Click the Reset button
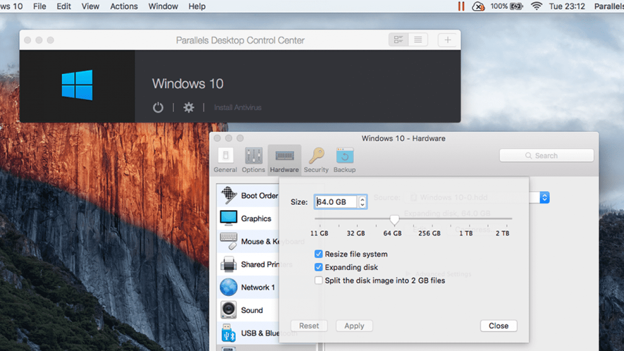 click(309, 326)
